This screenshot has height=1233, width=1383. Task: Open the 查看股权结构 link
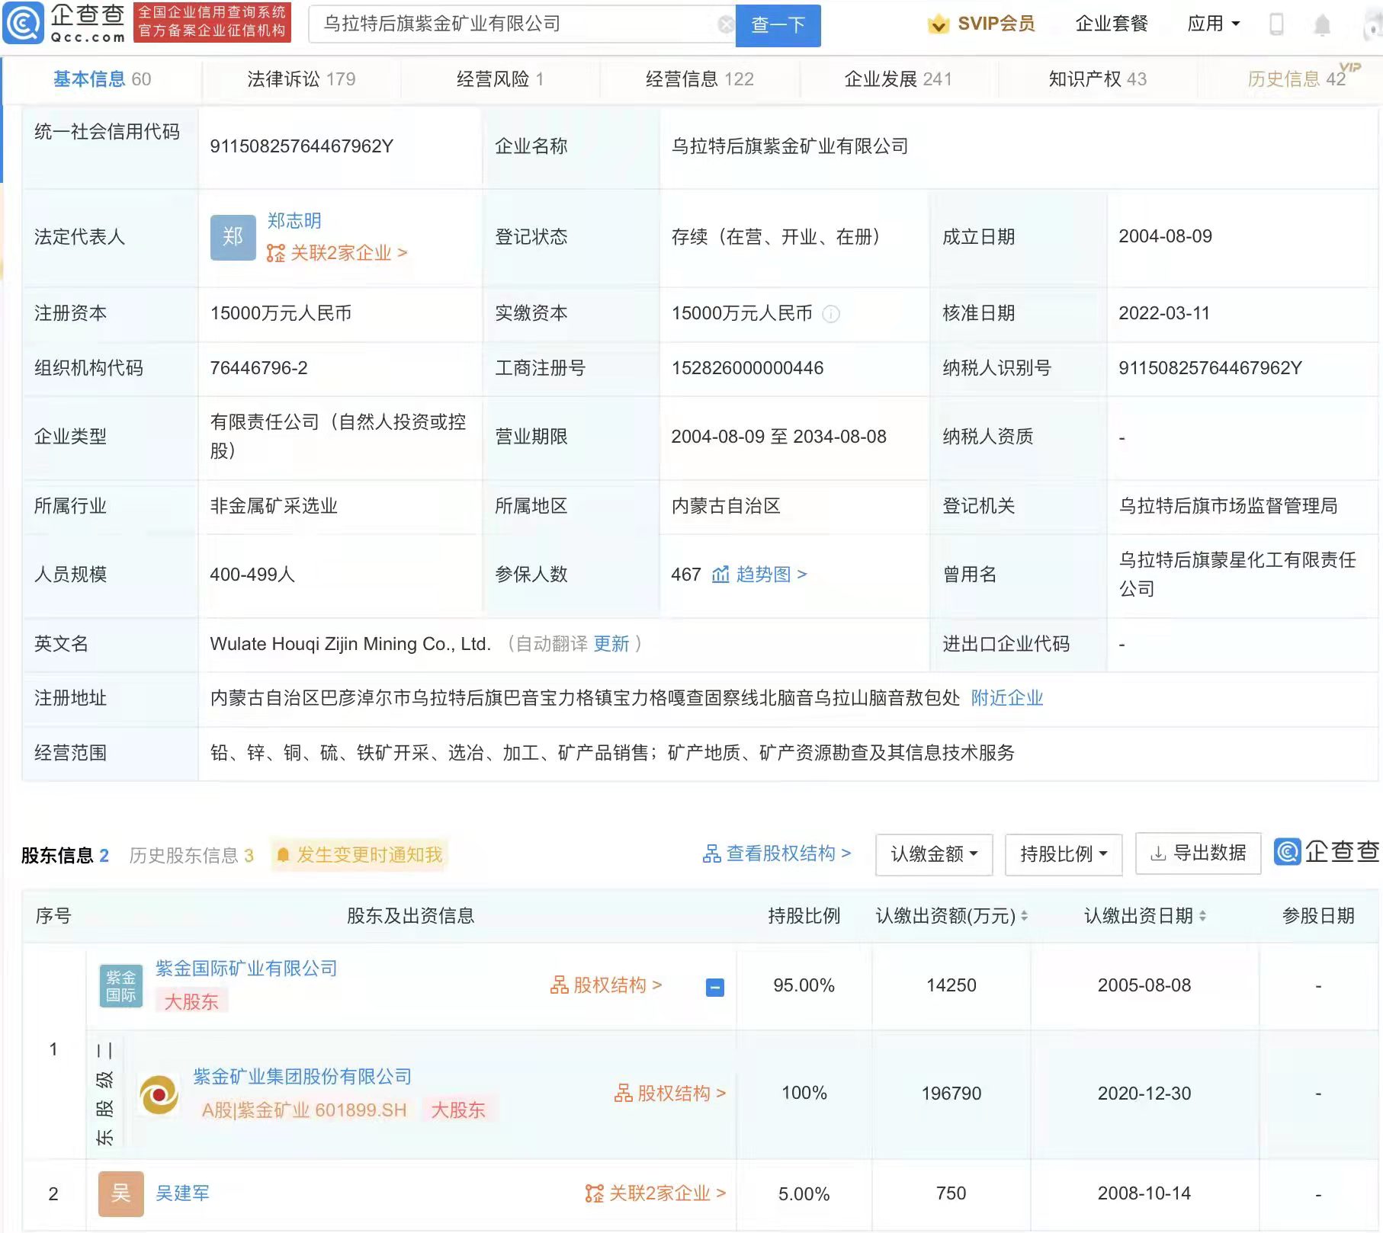777,853
